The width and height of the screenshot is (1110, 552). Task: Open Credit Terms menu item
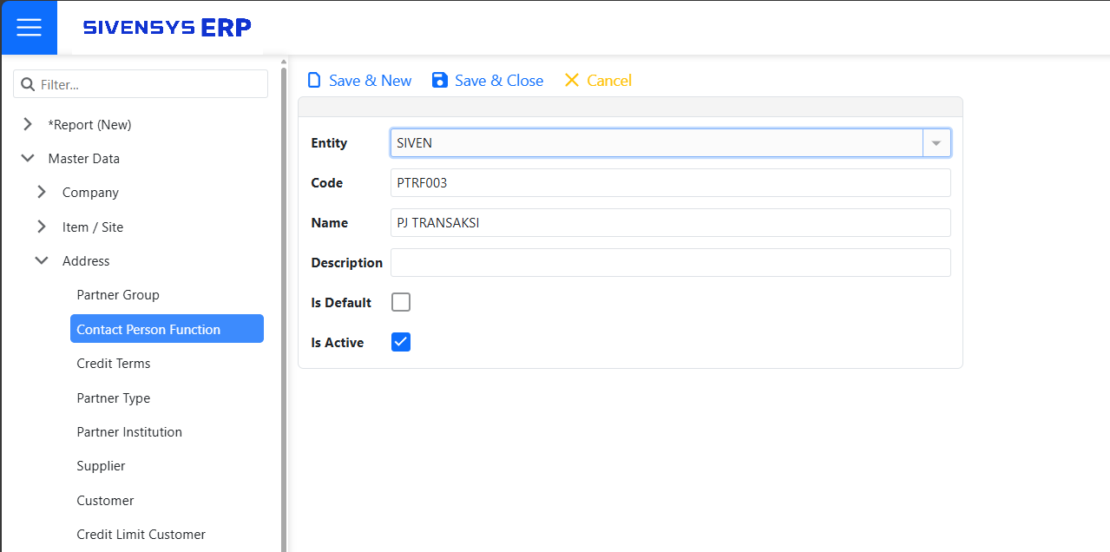(114, 364)
